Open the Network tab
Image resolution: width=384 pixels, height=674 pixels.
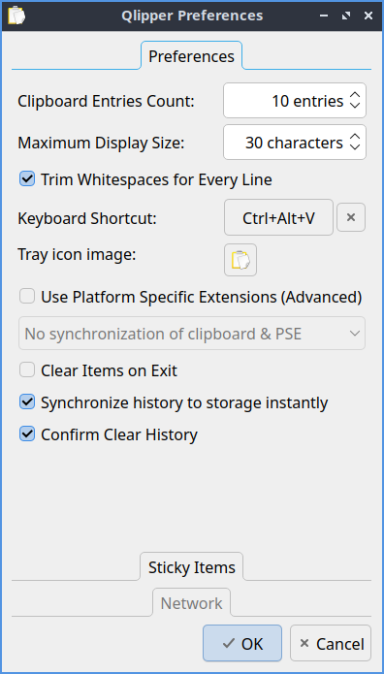point(191,602)
